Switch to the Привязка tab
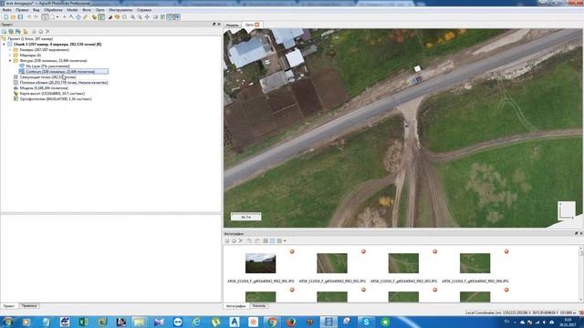Screen dimensions: 584x328 (29, 306)
